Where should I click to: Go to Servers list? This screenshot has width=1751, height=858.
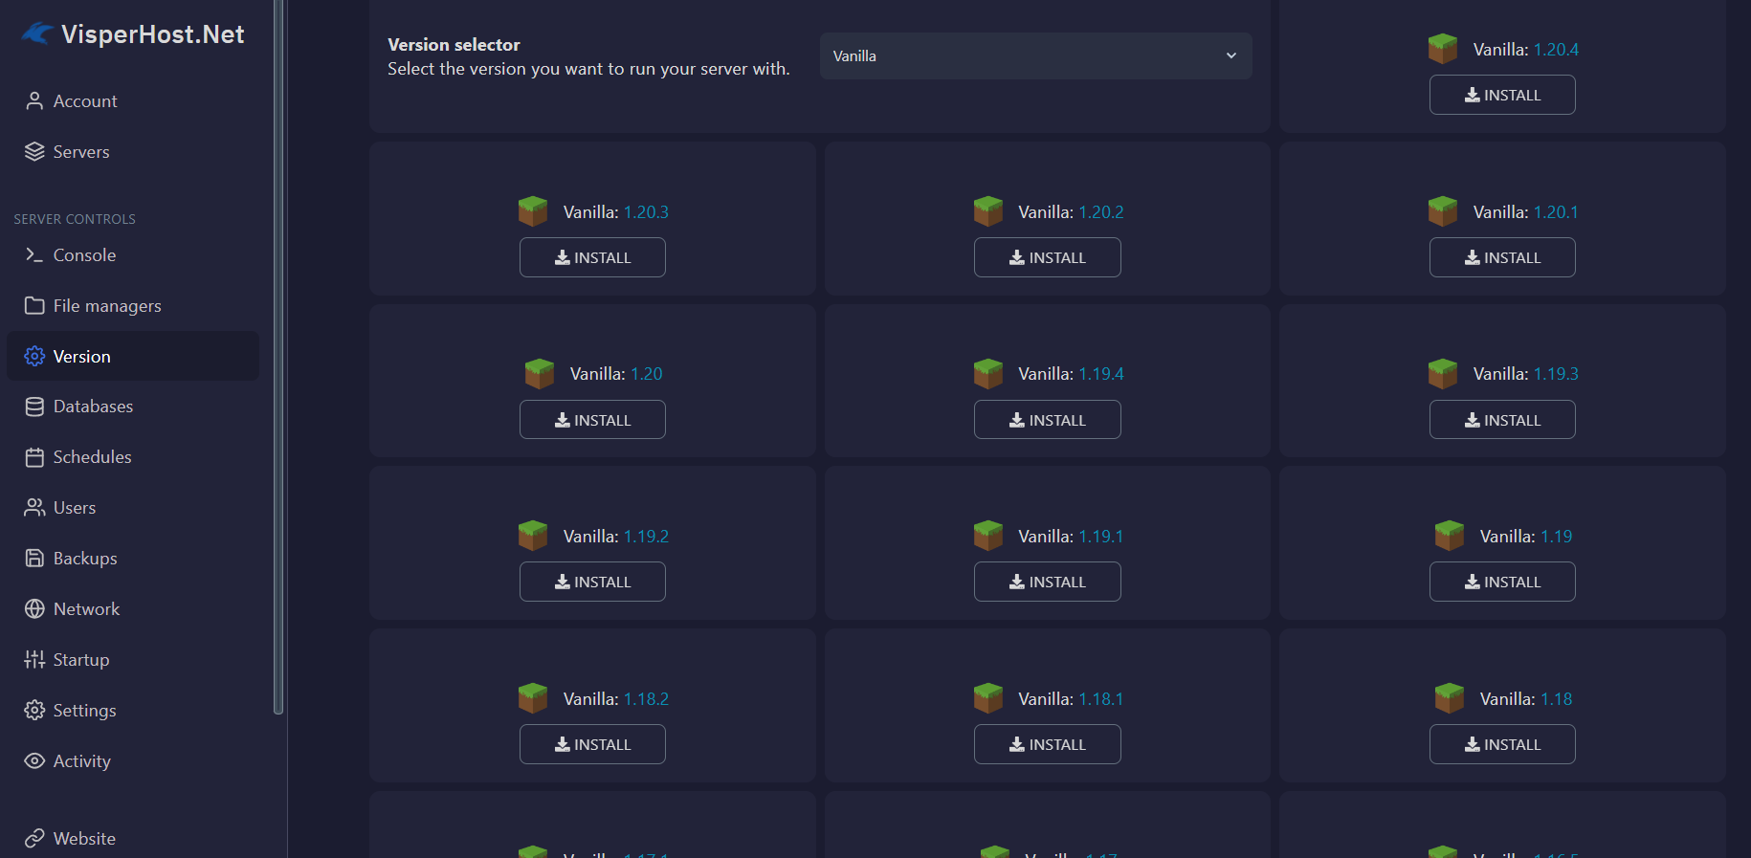click(133, 152)
